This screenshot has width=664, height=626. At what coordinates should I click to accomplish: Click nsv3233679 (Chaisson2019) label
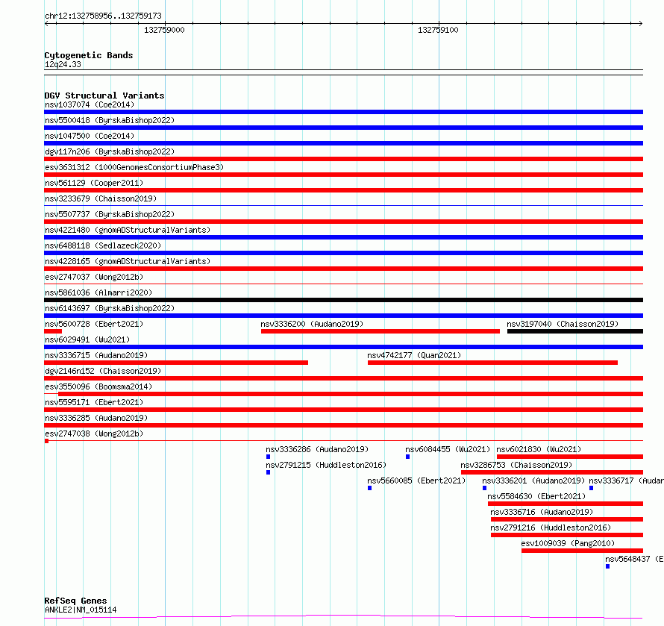(x=101, y=198)
